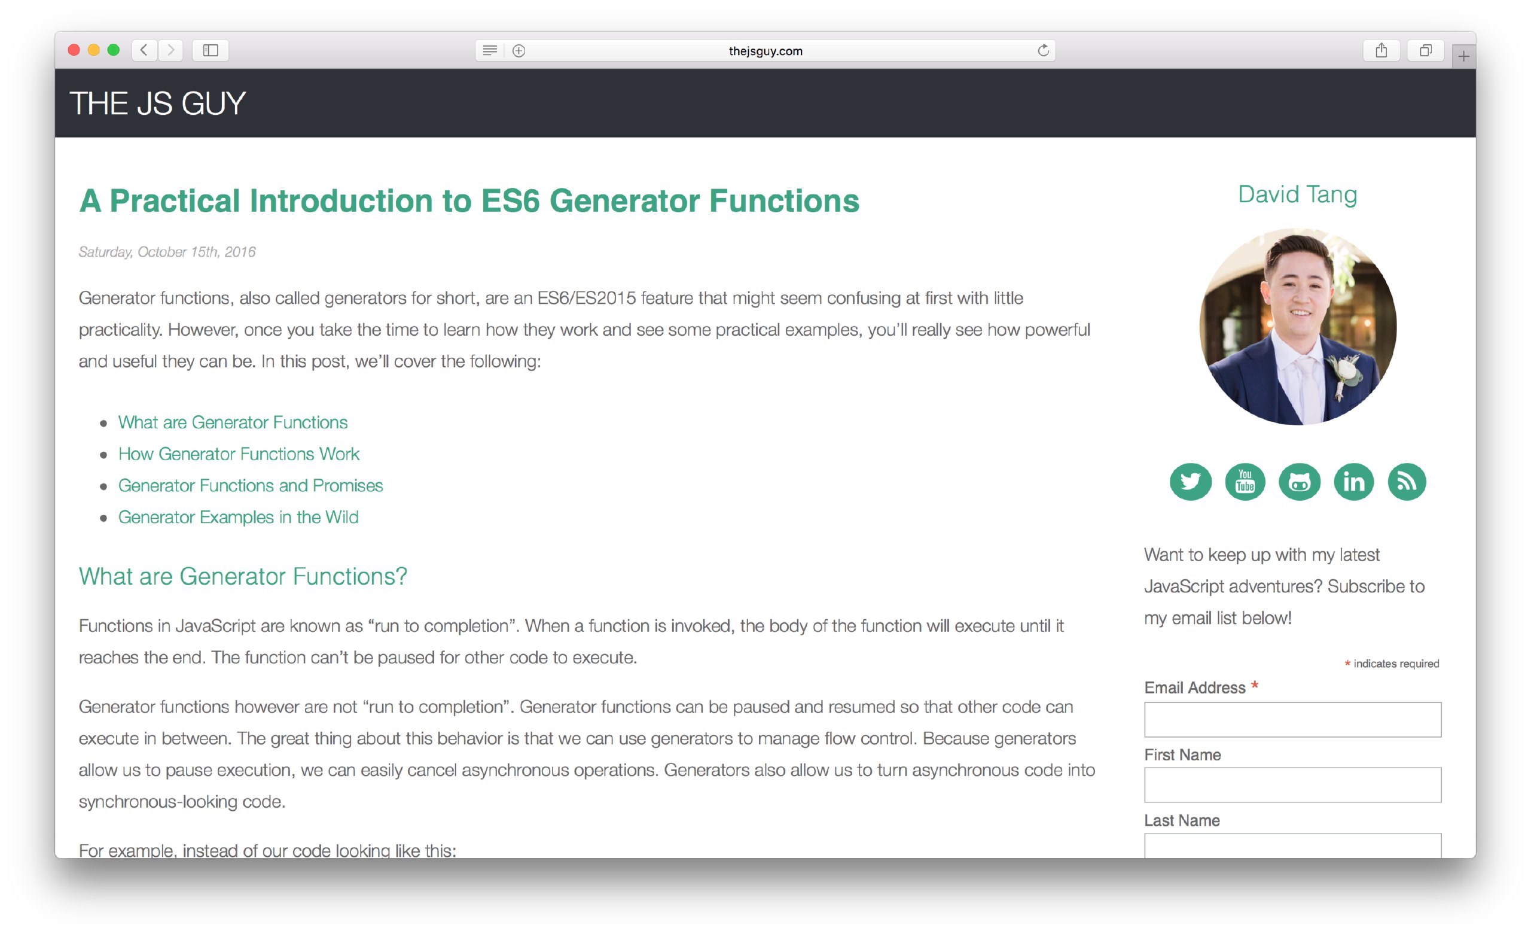The height and width of the screenshot is (937, 1531).
Task: Jump to What are Generator Functions link
Action: coord(233,422)
